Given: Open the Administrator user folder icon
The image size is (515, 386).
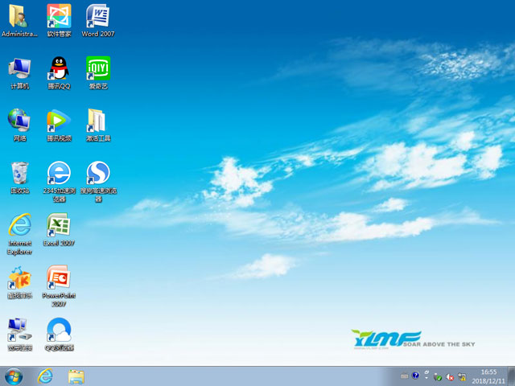Looking at the screenshot, I should (x=19, y=16).
